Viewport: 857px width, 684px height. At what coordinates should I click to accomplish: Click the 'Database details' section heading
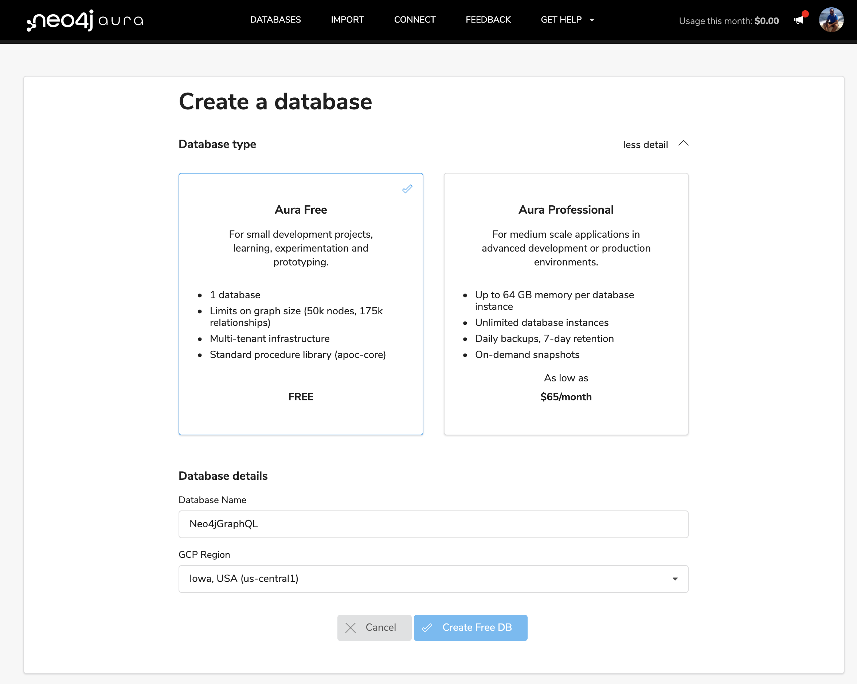pyautogui.click(x=223, y=475)
